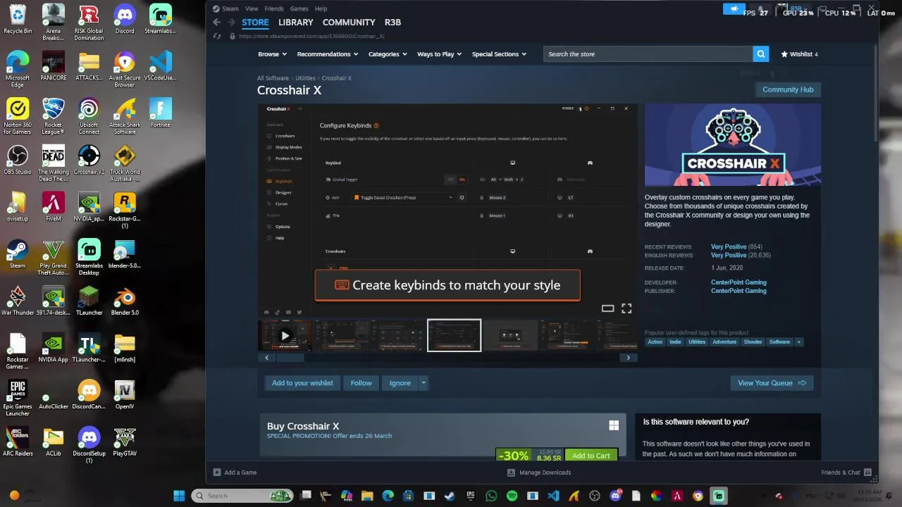902x507 pixels.
Task: Go to the STORE tab
Action: point(255,23)
